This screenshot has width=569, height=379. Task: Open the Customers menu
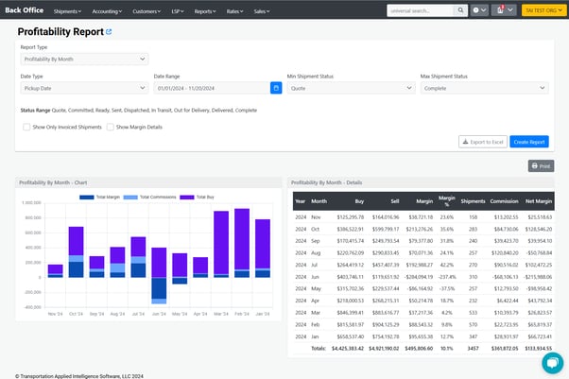tap(147, 11)
